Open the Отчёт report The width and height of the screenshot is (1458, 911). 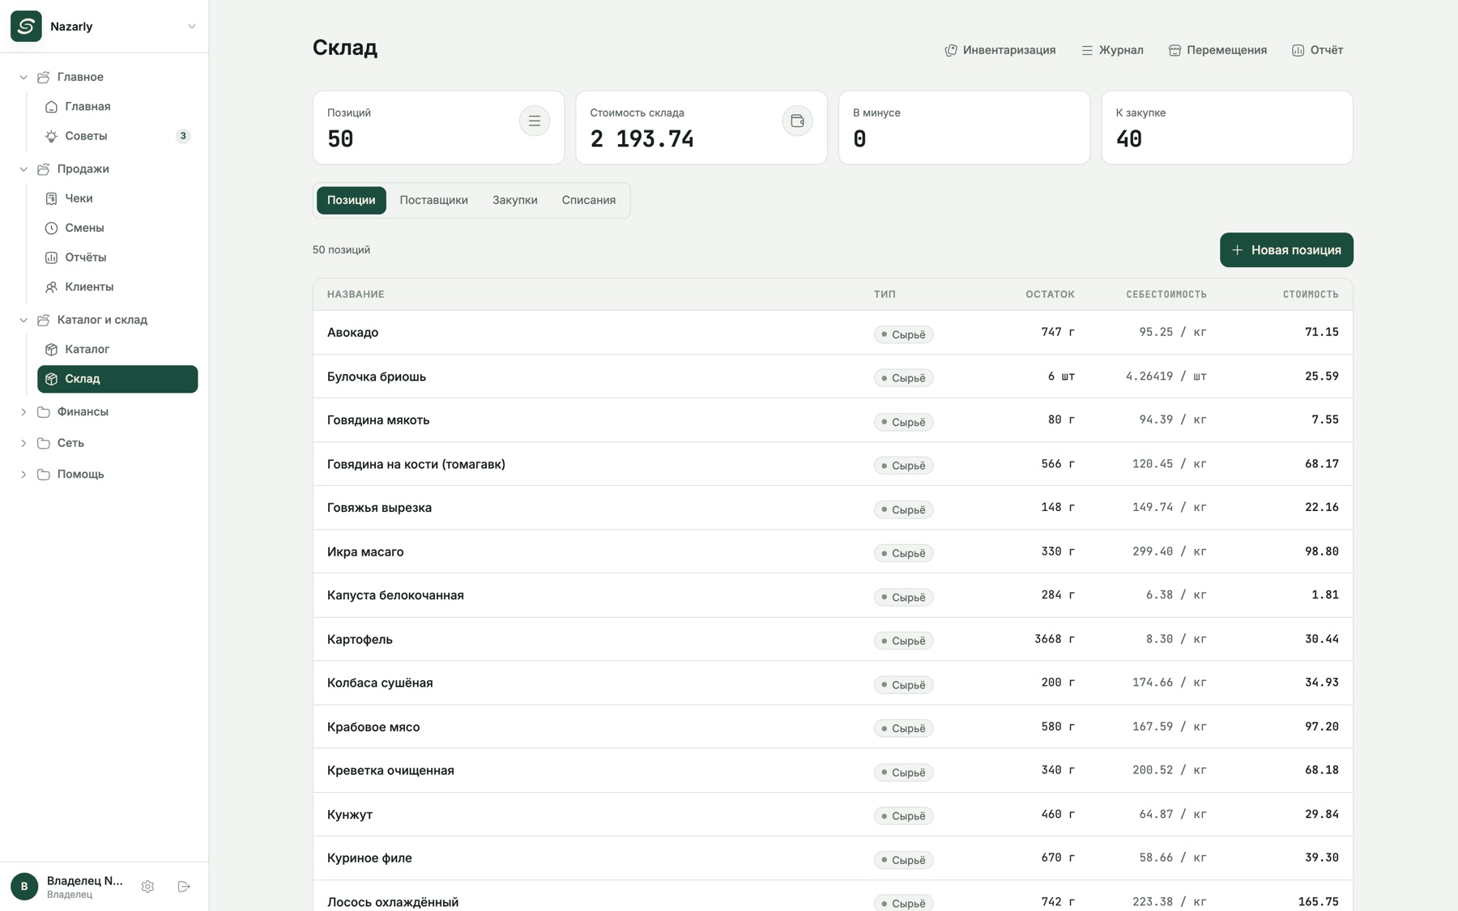tap(1317, 50)
